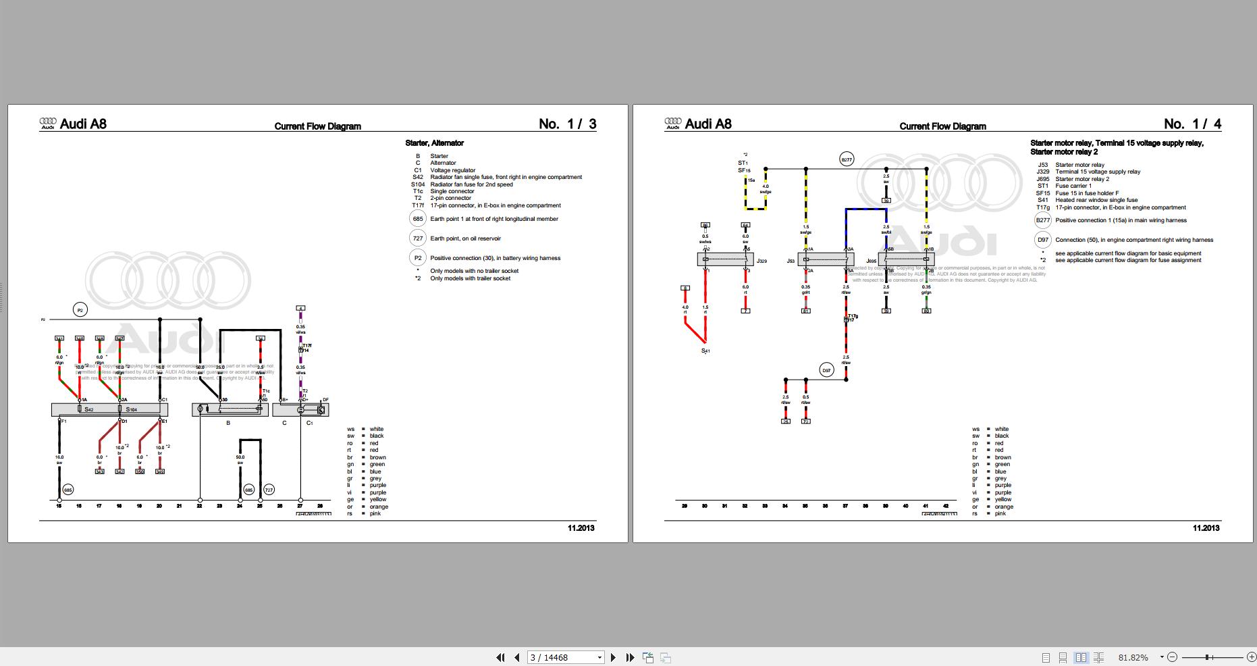Click the 11.2013 date on left page
The width and height of the screenshot is (1257, 666).
581,528
